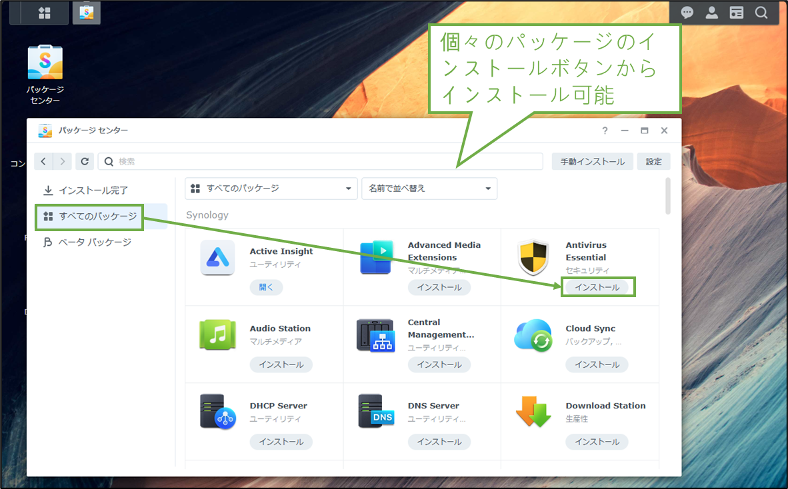
Task: Select すべてのパッケージ in the sidebar
Action: 101,217
